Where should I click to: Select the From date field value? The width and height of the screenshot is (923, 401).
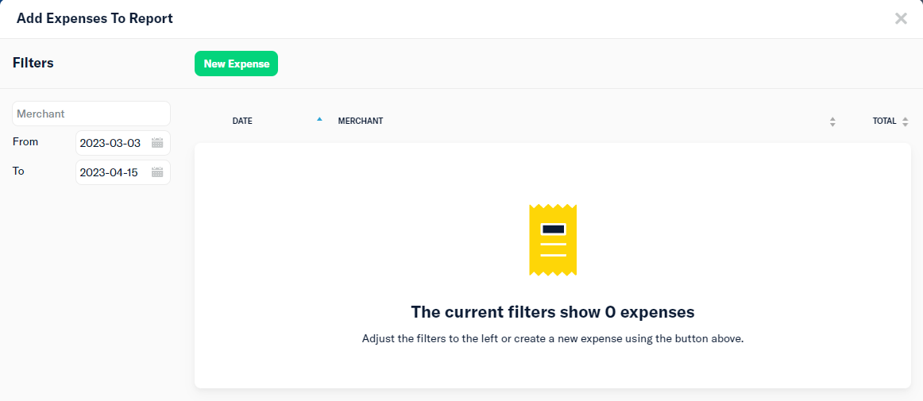click(110, 143)
